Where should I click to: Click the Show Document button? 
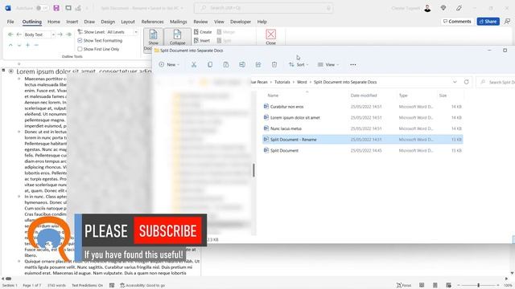pyautogui.click(x=153, y=39)
